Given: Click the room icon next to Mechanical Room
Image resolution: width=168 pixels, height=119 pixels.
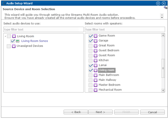Looking at the screenshot, I should pos(95,90).
